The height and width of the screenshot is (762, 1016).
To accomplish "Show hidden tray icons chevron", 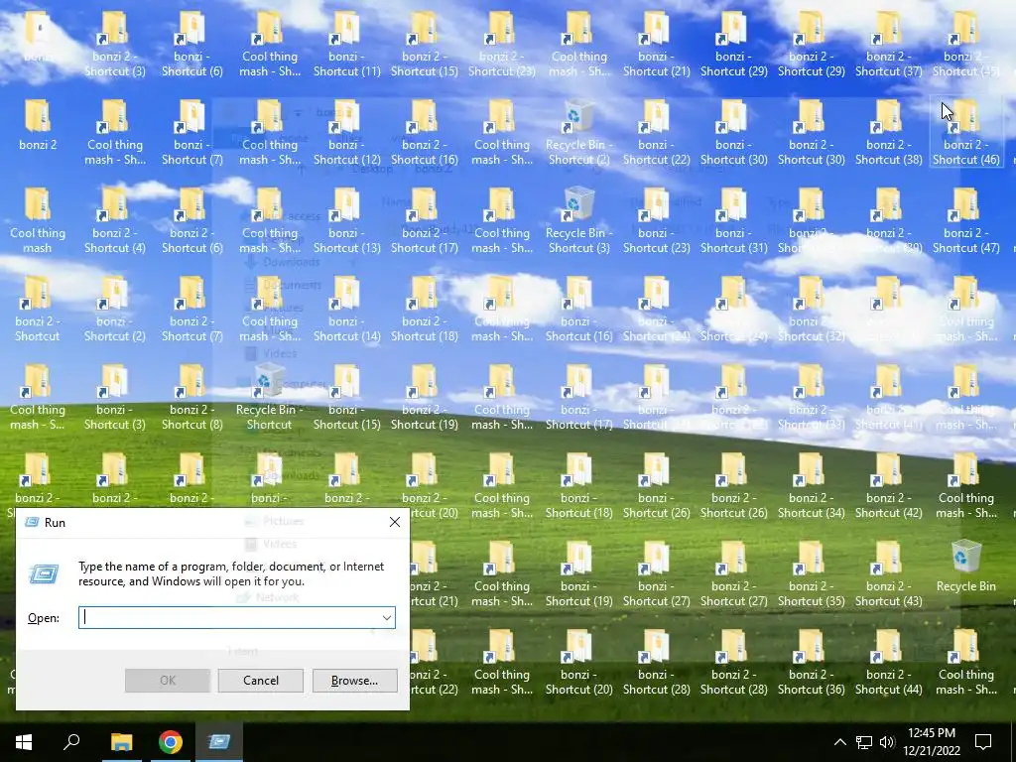I will tap(839, 742).
